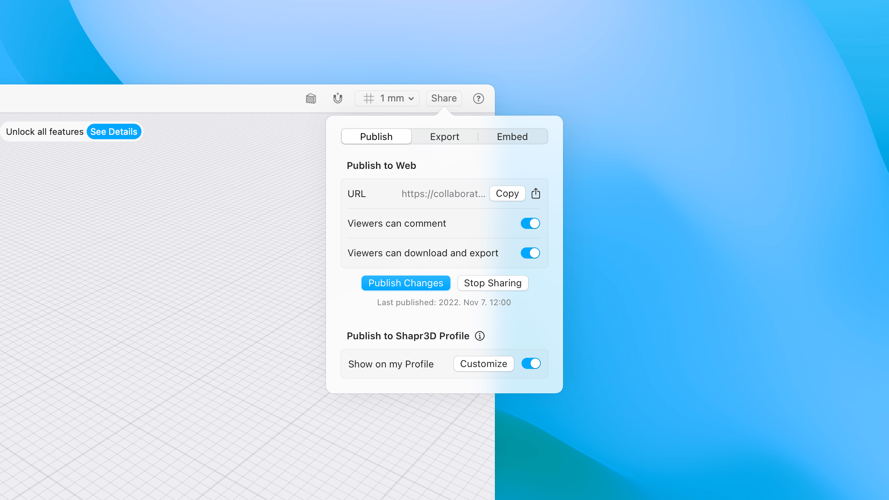889x500 pixels.
Task: Click See Details to unlock features
Action: coord(114,132)
